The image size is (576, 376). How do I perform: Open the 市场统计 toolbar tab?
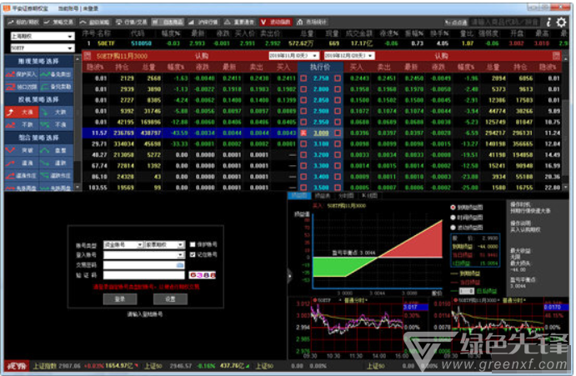(x=312, y=22)
